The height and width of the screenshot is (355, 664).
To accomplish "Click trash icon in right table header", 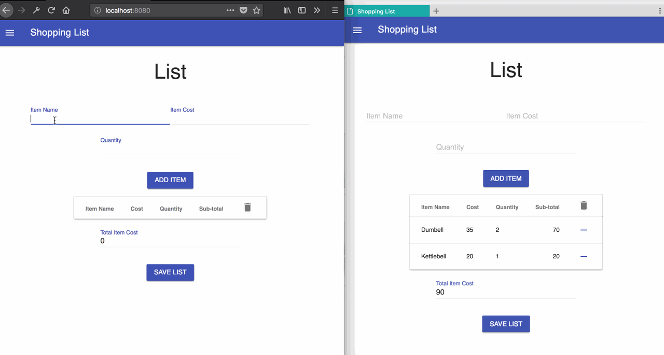I will [584, 205].
